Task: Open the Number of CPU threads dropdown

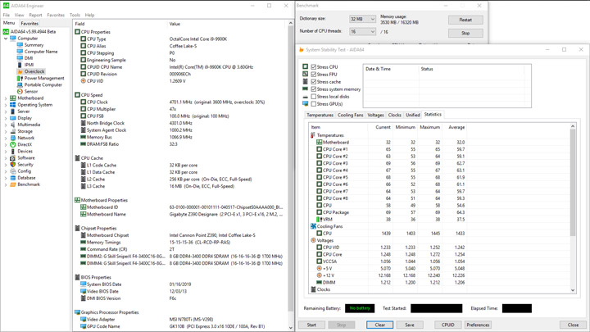Action: pyautogui.click(x=361, y=32)
